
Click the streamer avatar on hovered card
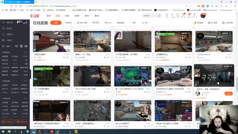click(198, 94)
